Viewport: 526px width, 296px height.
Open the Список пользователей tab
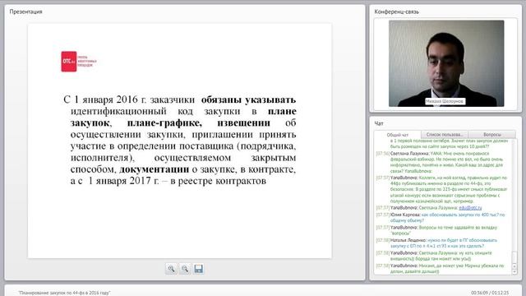[x=445, y=135]
